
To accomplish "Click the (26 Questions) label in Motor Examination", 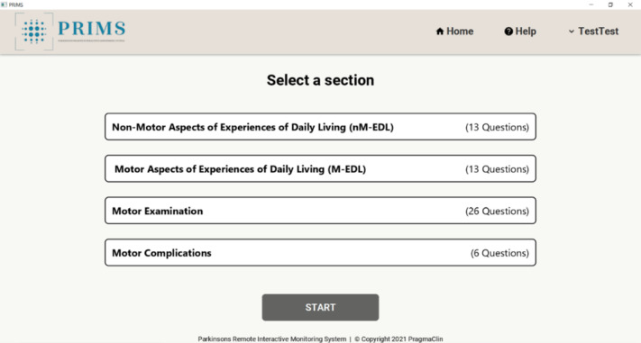I will pos(497,211).
